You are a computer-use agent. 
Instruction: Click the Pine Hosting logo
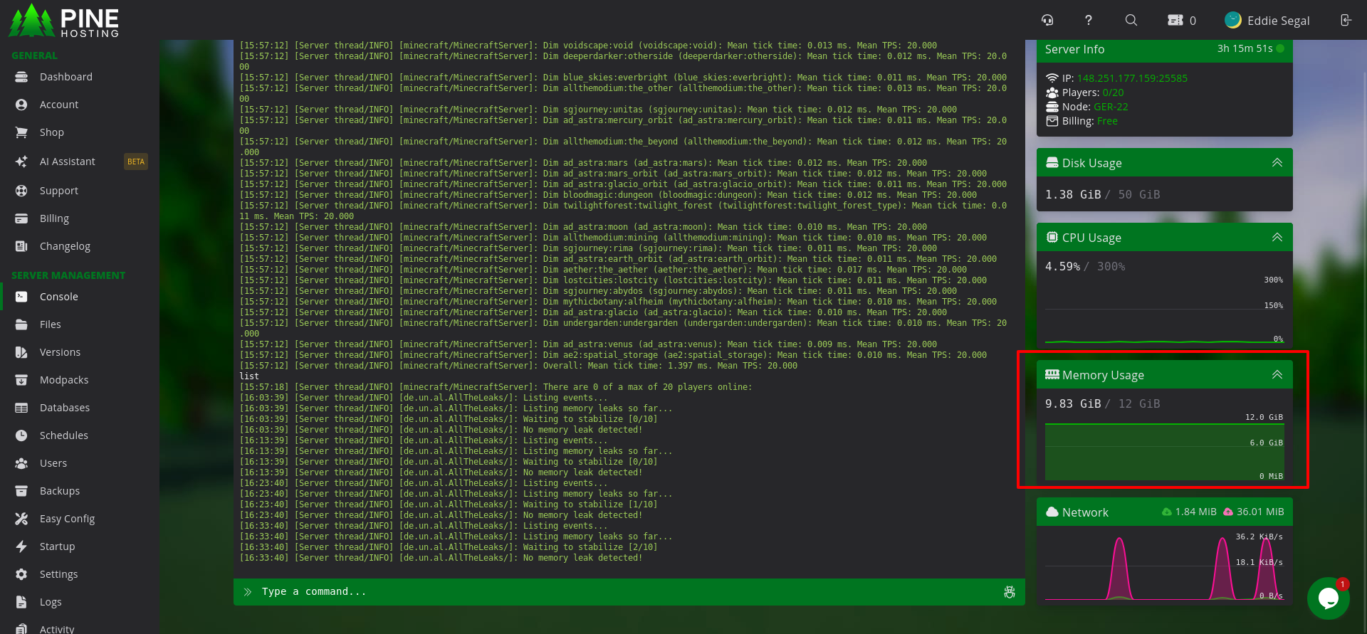pos(64,21)
